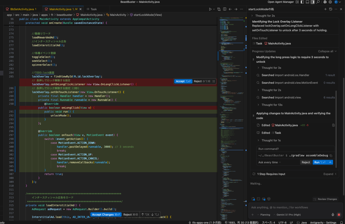This screenshot has width=345, height=224.
Task: Click Open Agent Manager
Action: point(281,2)
